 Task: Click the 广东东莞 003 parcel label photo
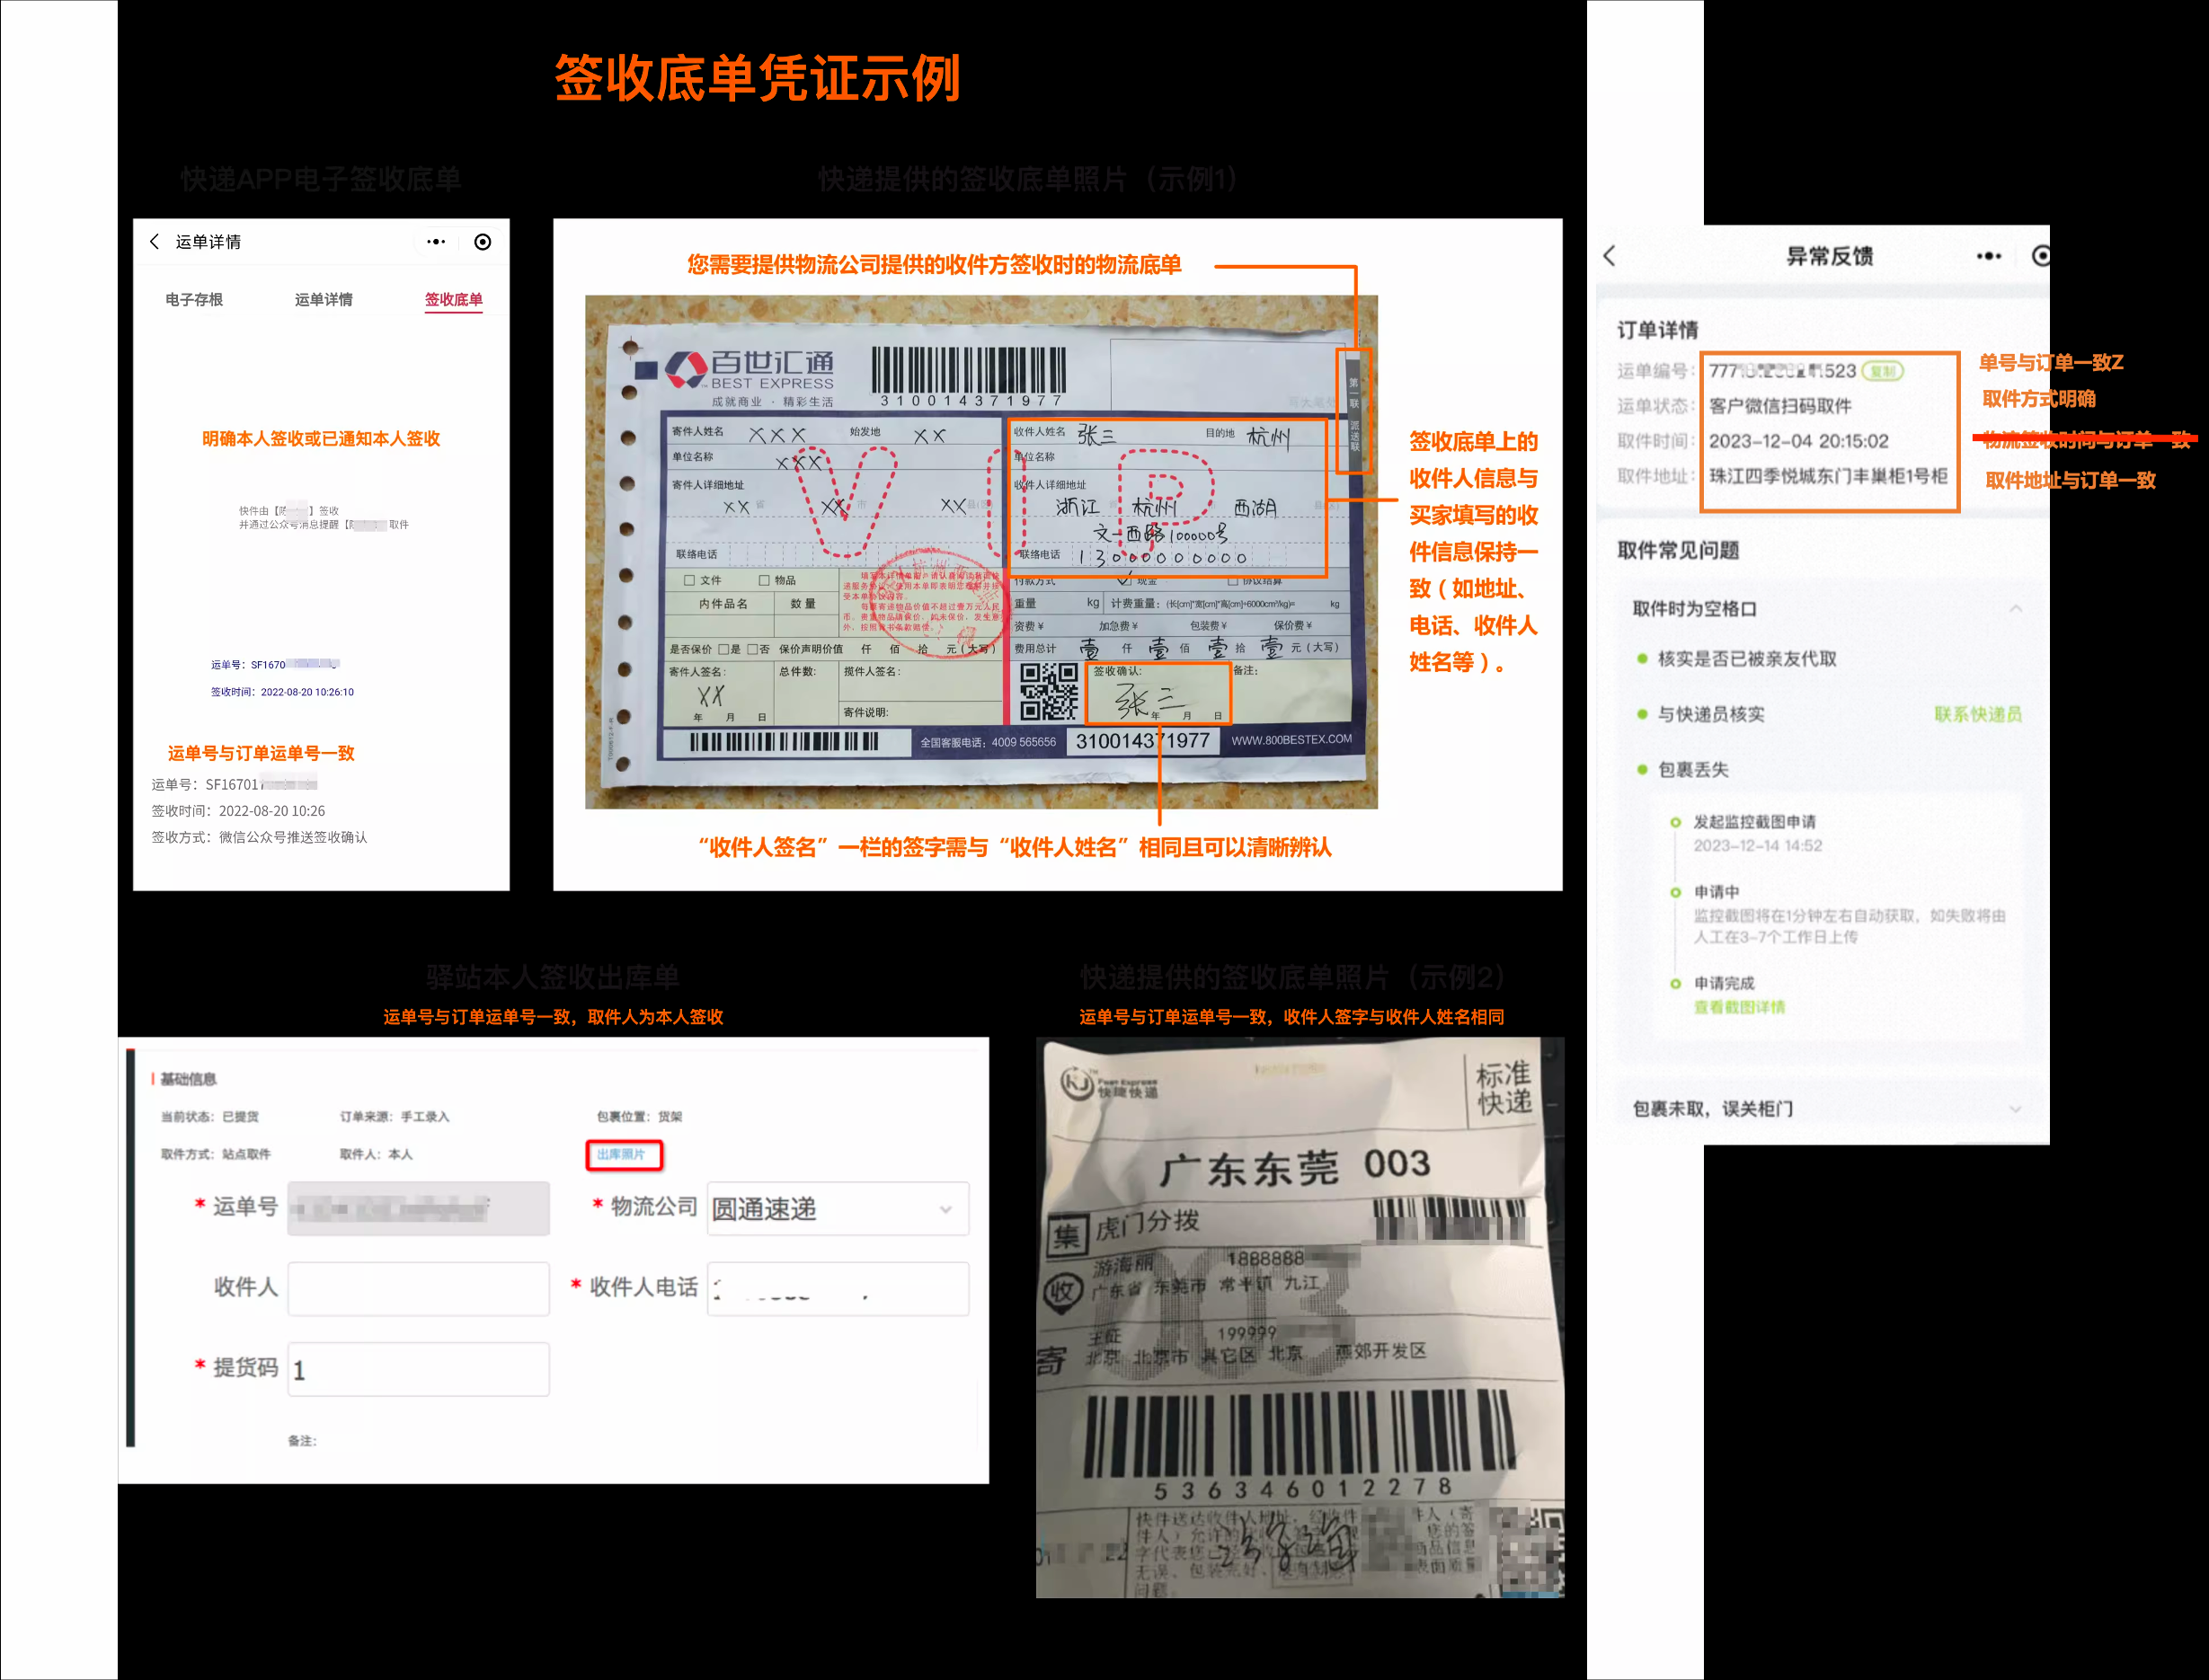pos(1300,1317)
